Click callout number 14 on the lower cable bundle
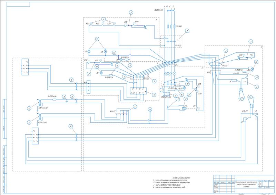This screenshot has width=276, height=195. 70,126
